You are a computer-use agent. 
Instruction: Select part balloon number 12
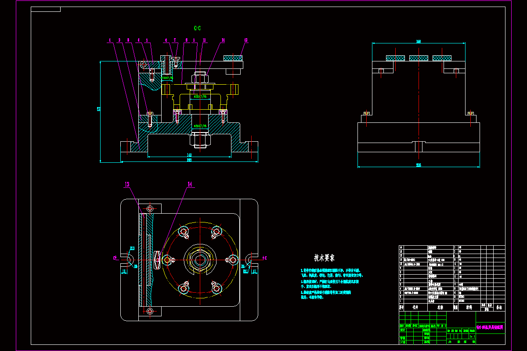(x=245, y=40)
